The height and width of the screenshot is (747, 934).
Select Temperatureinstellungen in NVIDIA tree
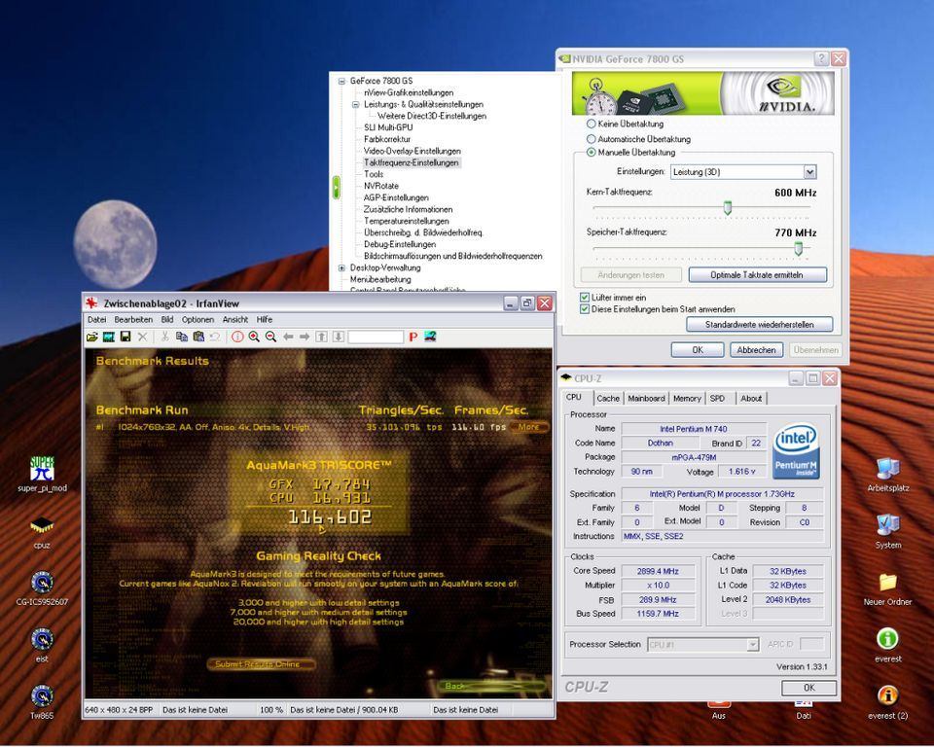click(x=407, y=221)
